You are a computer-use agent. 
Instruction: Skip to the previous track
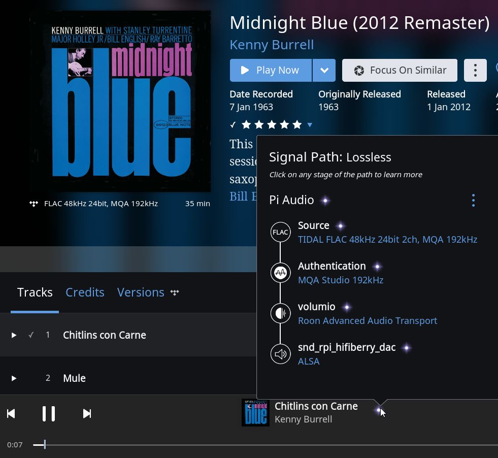coord(11,413)
